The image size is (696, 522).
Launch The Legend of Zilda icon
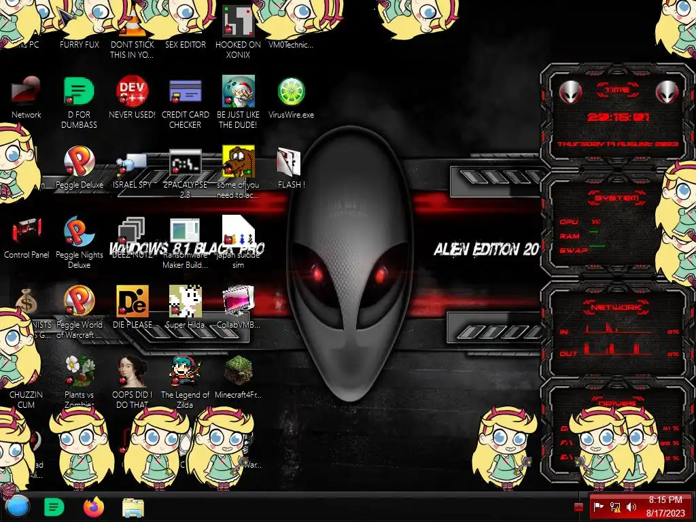(x=185, y=370)
